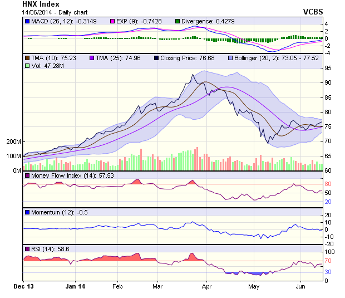Click the May label on time axis
345x298 pixels.
tap(254, 287)
